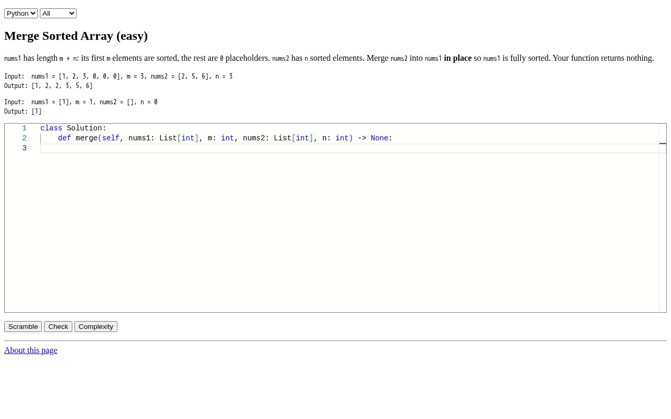This screenshot has height=419, width=671.
Task: Click the 'None' return type in code
Action: pyautogui.click(x=380, y=138)
